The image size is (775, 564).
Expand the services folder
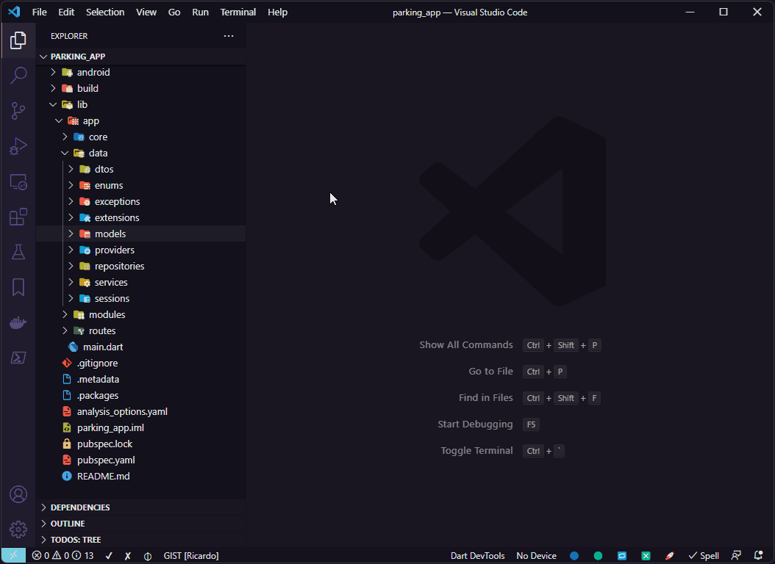coord(141,282)
